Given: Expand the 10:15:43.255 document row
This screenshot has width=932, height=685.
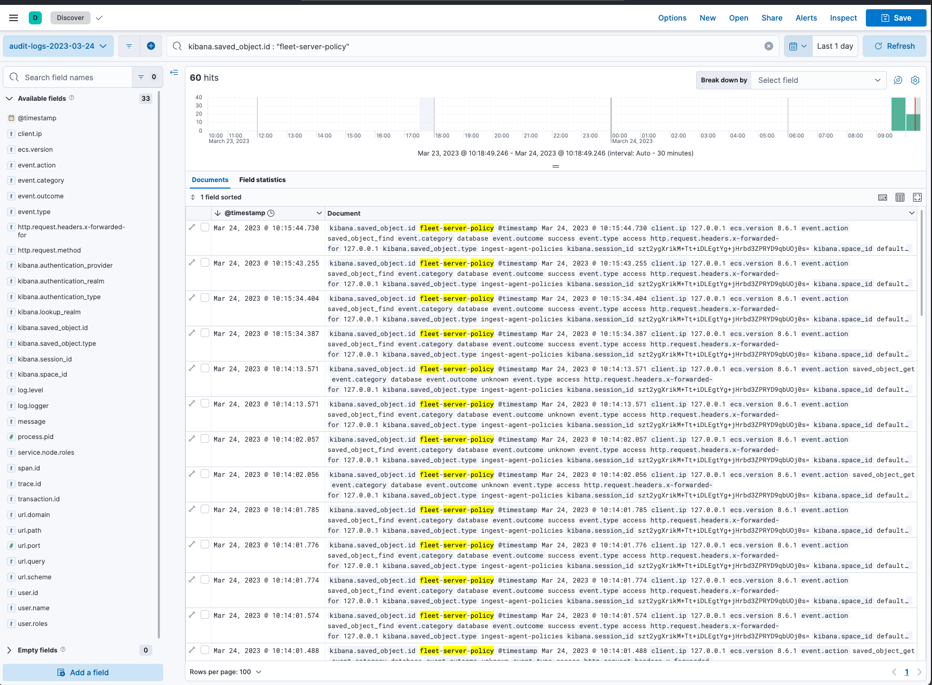Looking at the screenshot, I should pos(192,262).
